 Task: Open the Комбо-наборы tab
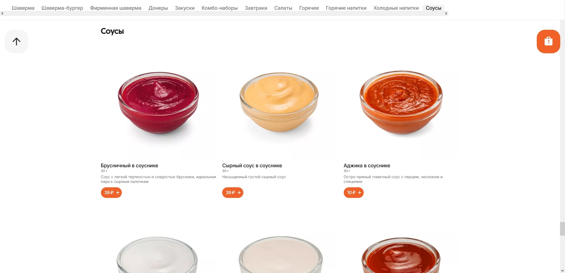click(220, 8)
